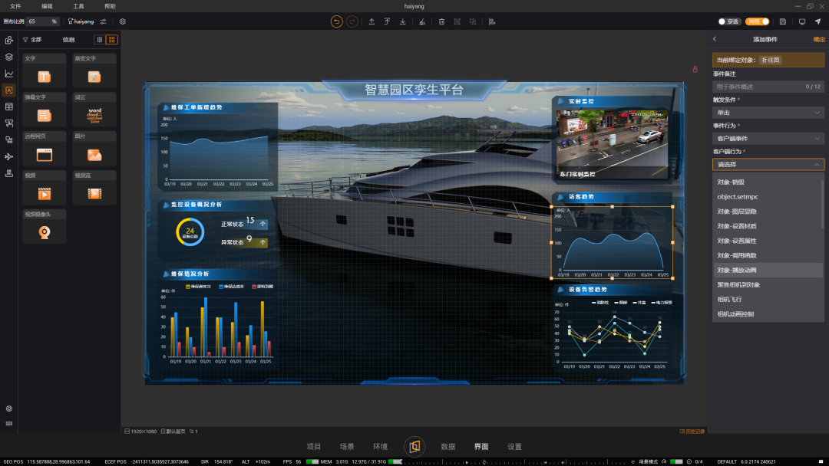Go back using the 添加事件 back arrow
Image resolution: width=829 pixels, height=466 pixels.
pos(715,39)
